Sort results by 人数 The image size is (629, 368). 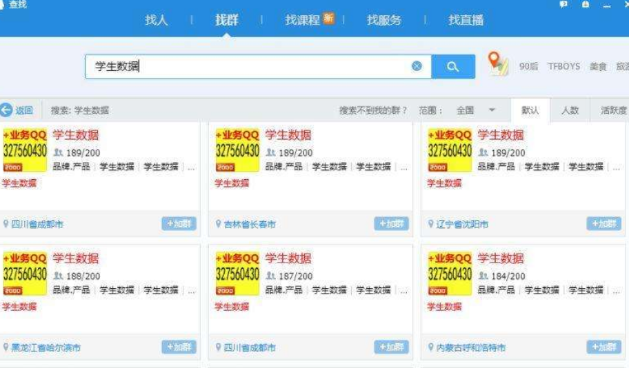click(570, 110)
